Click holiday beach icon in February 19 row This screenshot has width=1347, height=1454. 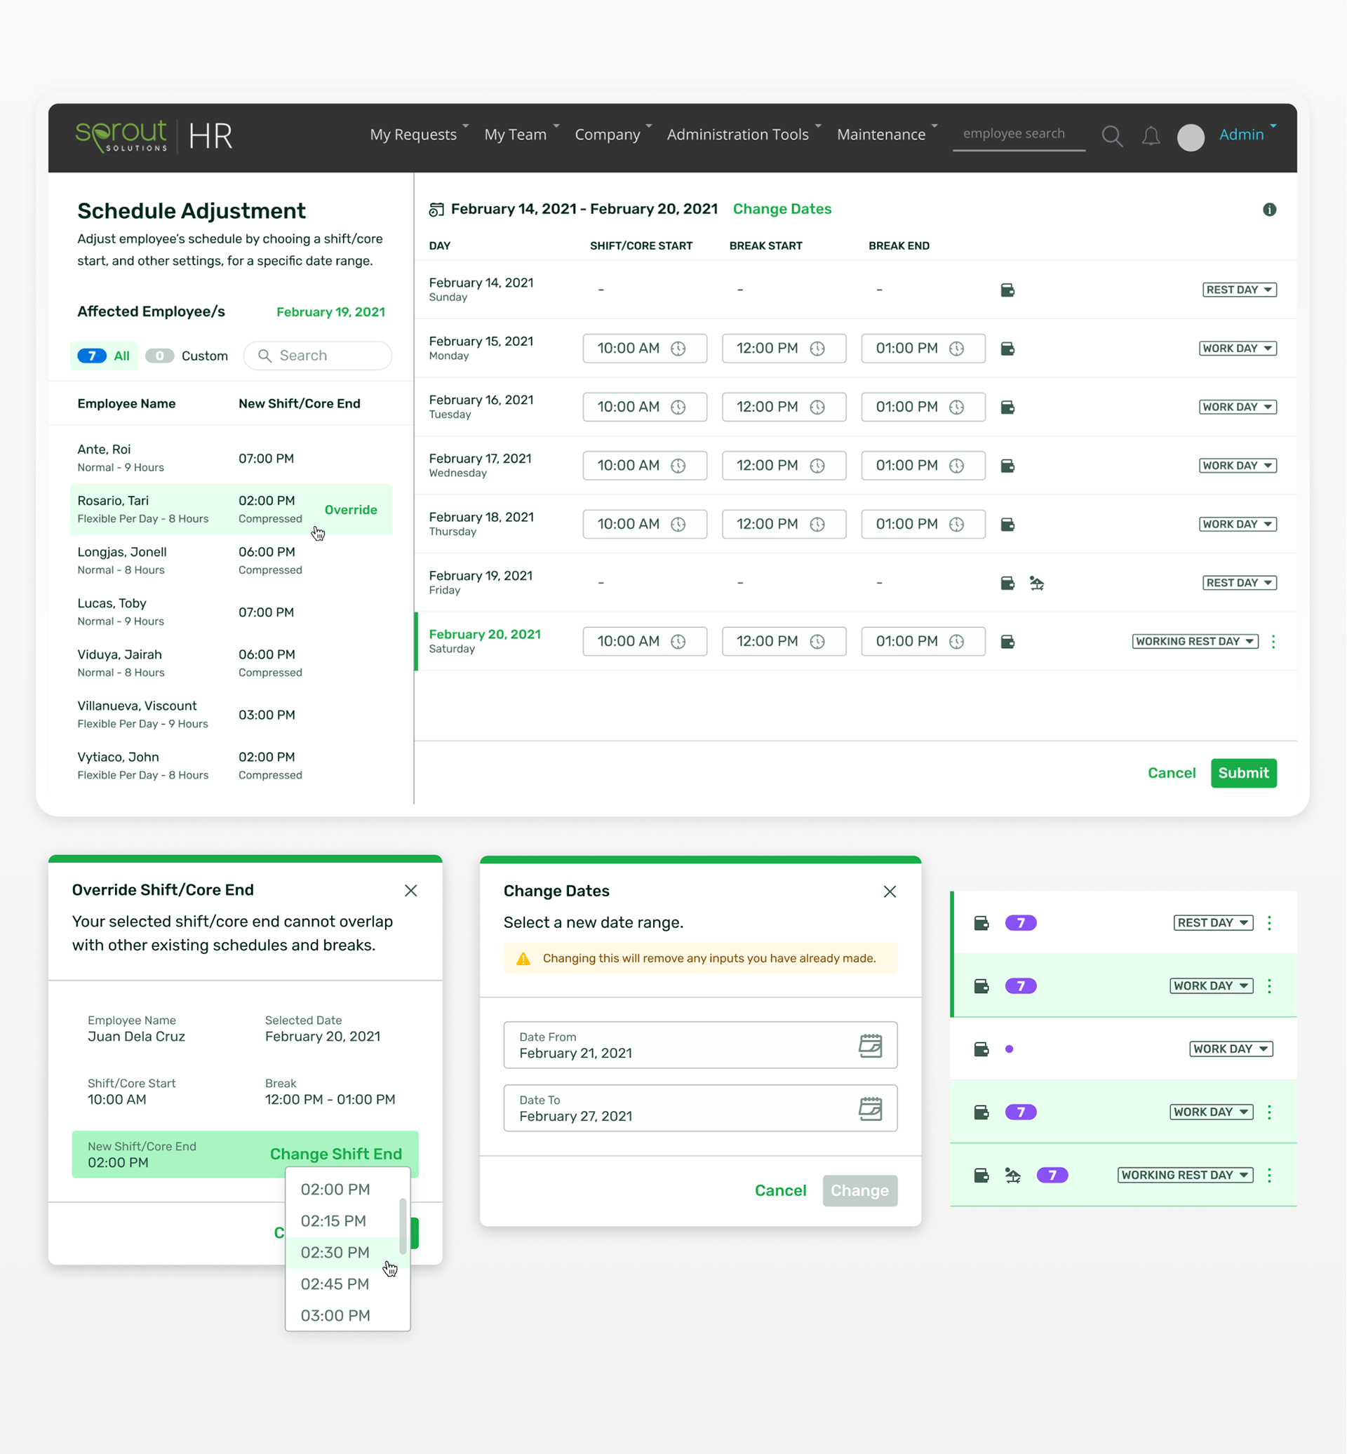1036,582
